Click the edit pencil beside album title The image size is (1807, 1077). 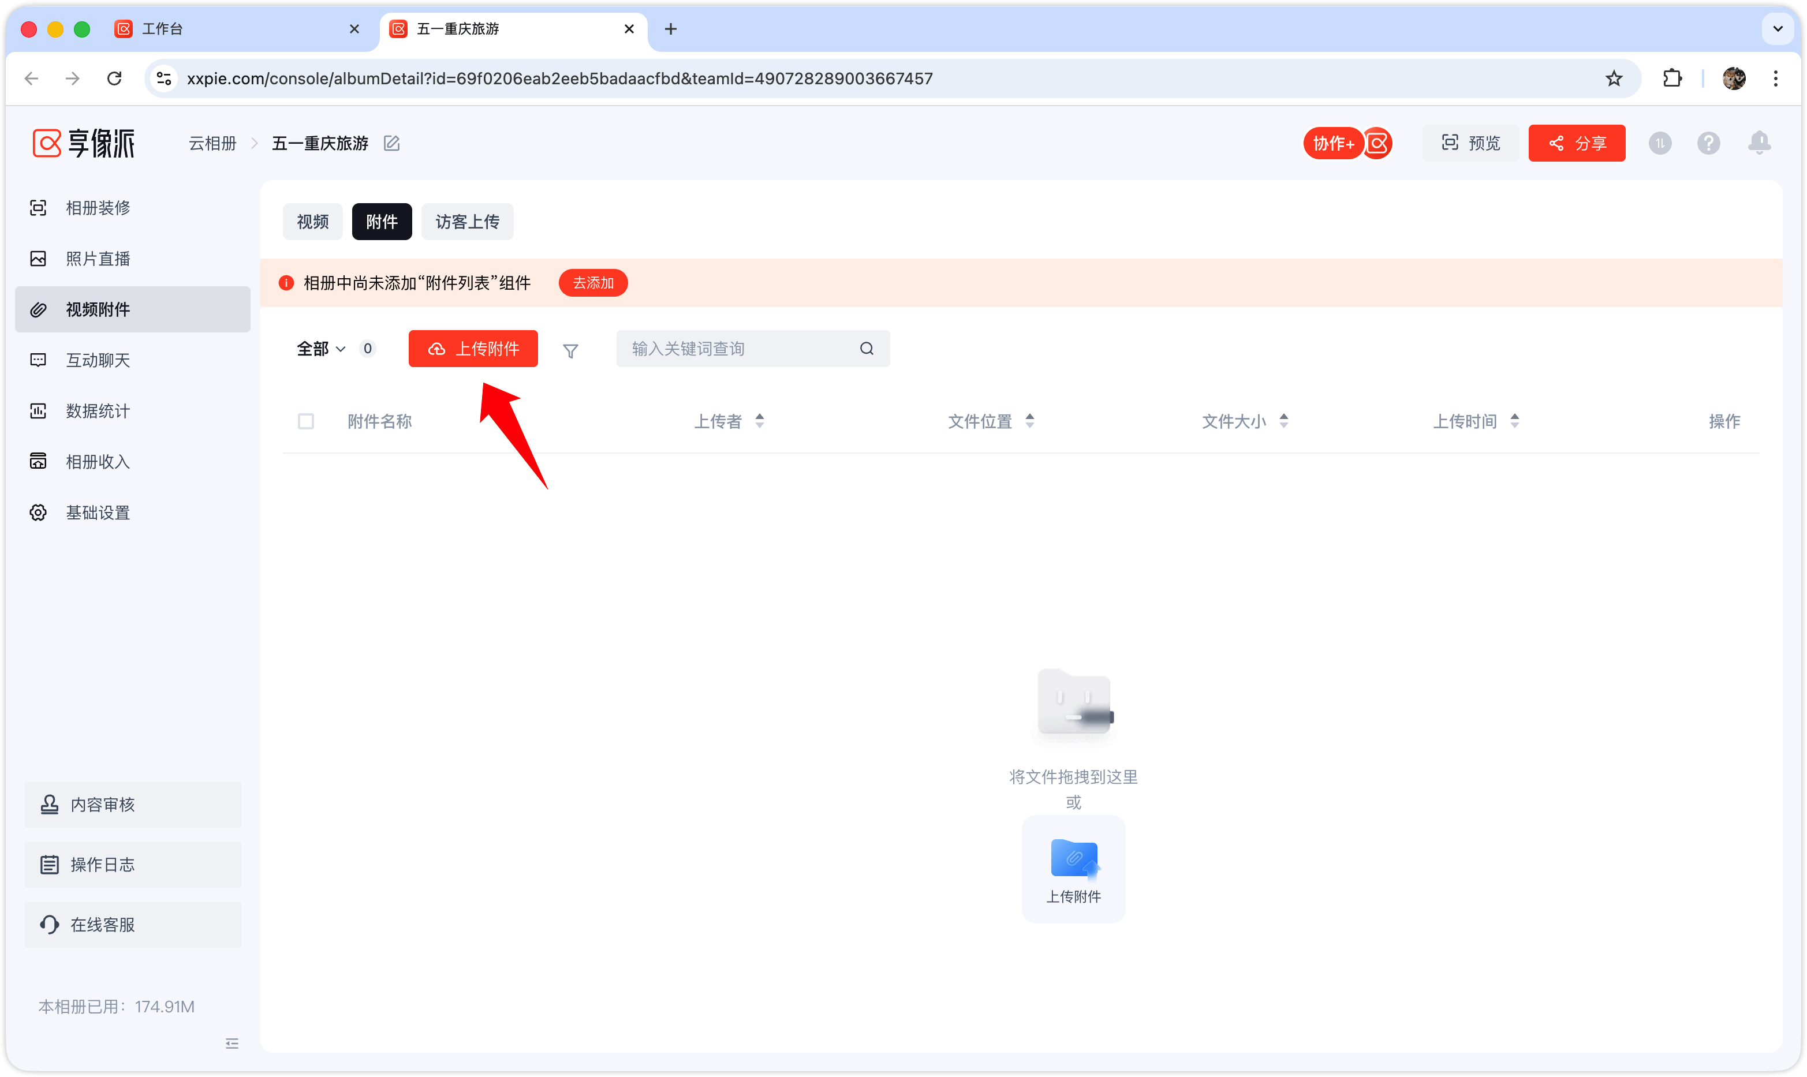click(x=392, y=143)
